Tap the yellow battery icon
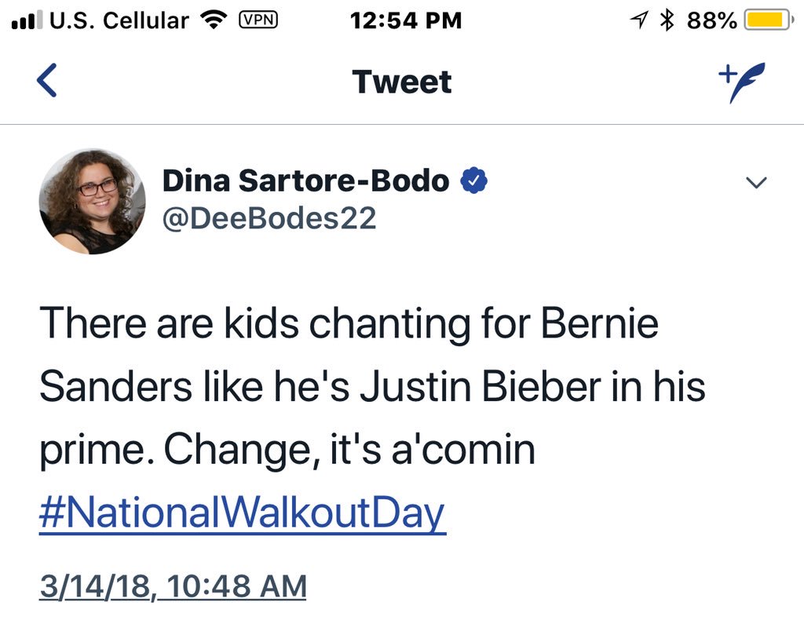 tap(769, 21)
